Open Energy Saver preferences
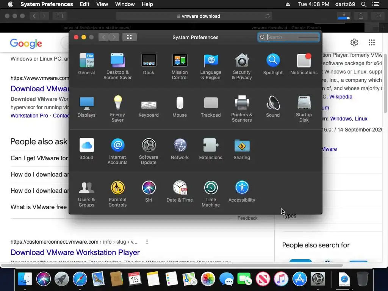The image size is (388, 291). 117,109
